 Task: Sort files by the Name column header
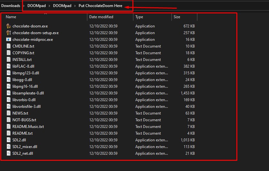11,17
